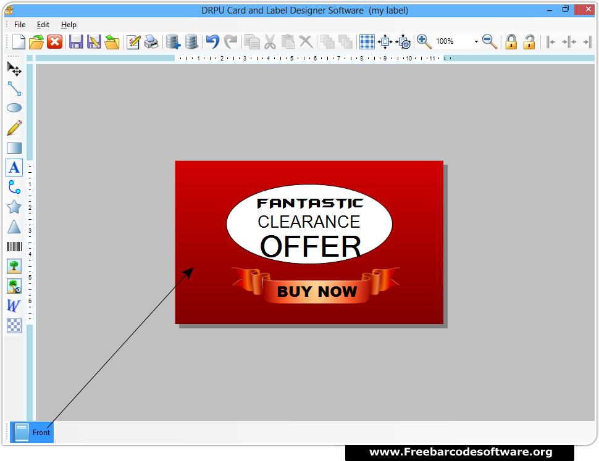599x461 pixels.
Task: Align objects to horizontal center icon
Action: click(569, 41)
